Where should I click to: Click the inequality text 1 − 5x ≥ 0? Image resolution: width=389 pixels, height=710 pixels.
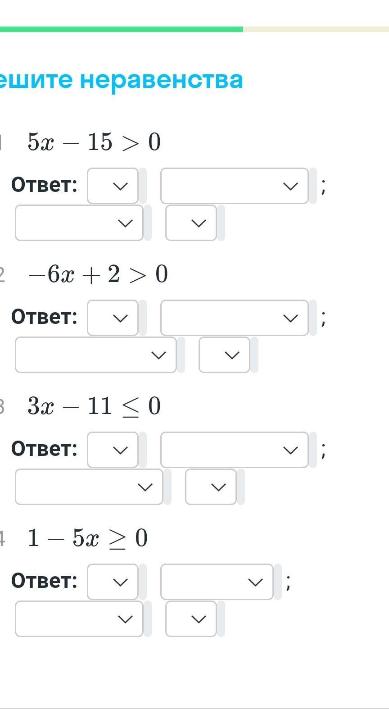[x=88, y=538]
